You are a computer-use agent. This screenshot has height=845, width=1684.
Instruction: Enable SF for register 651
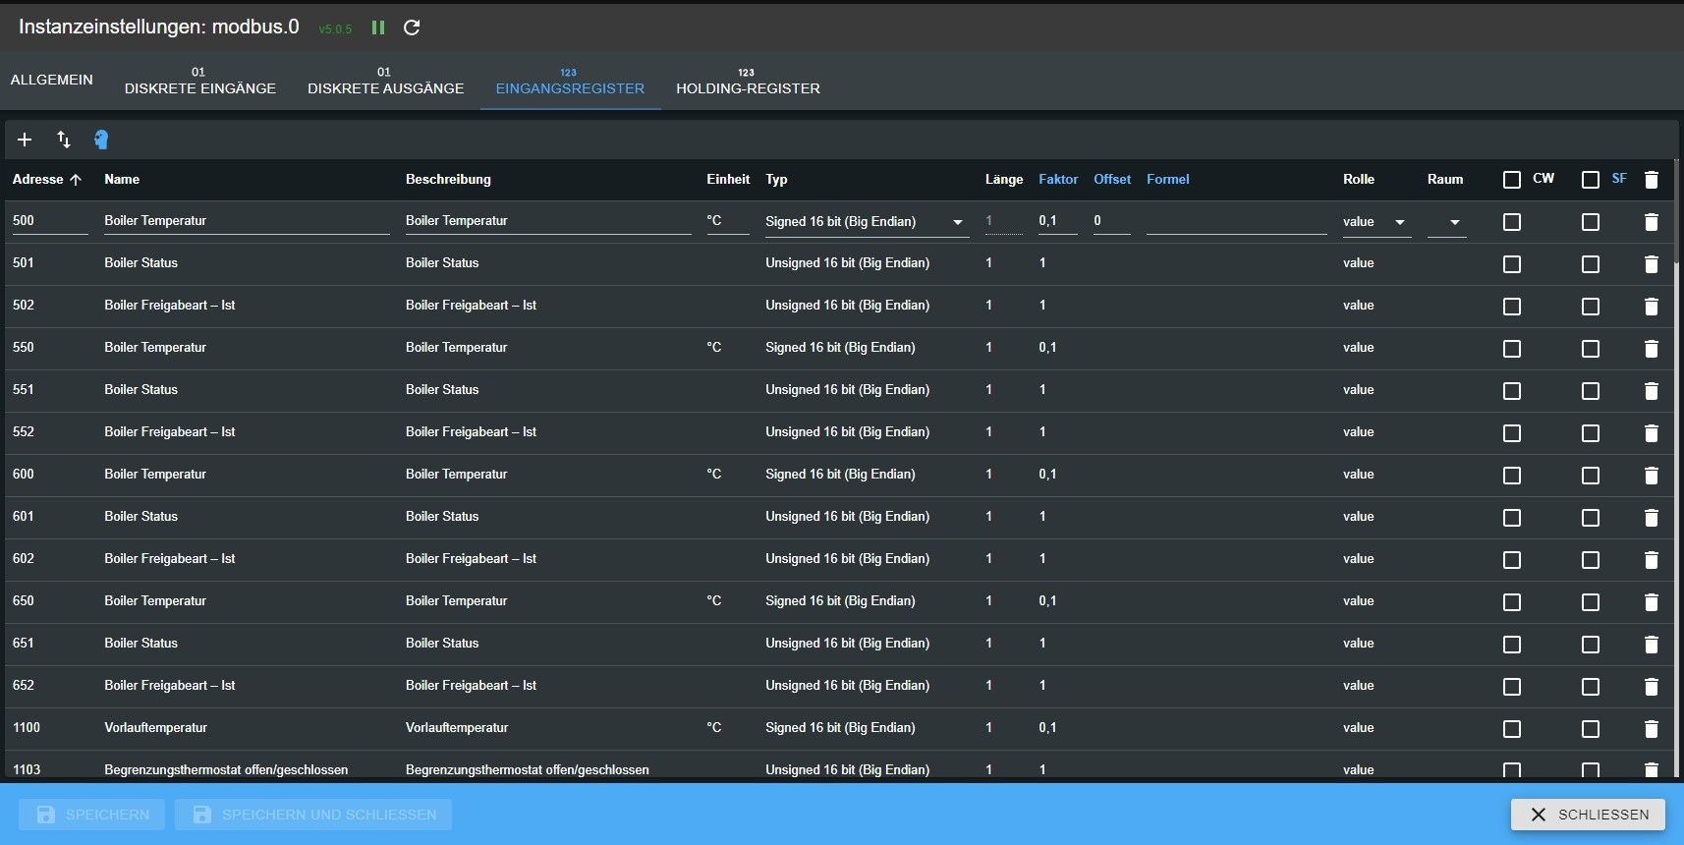point(1591,645)
